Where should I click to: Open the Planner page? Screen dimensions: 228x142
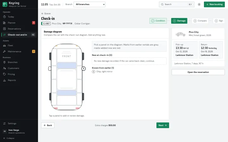pos(19,23)
